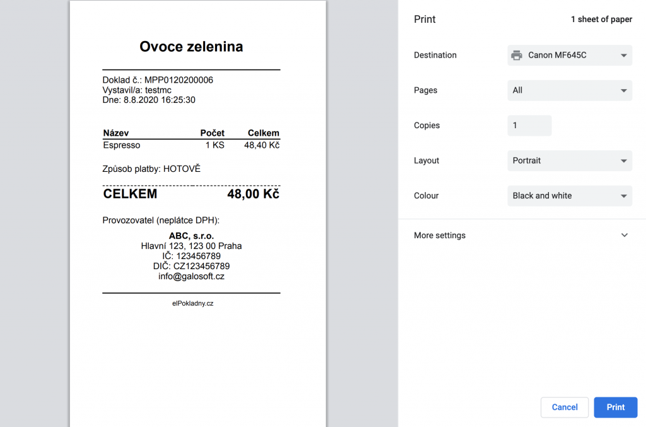Click the 'Vystavil/a: testmc' line
This screenshot has height=427, width=646.
pyautogui.click(x=137, y=90)
